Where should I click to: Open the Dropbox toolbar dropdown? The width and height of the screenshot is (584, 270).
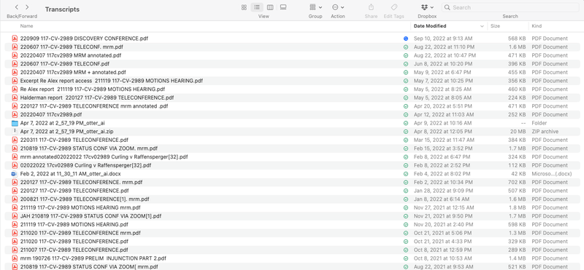(427, 7)
